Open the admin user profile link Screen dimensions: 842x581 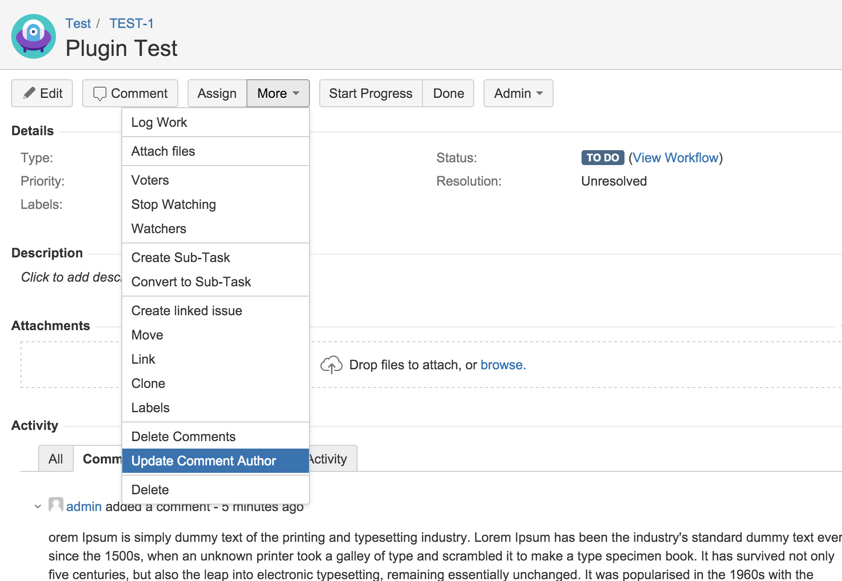coord(84,506)
